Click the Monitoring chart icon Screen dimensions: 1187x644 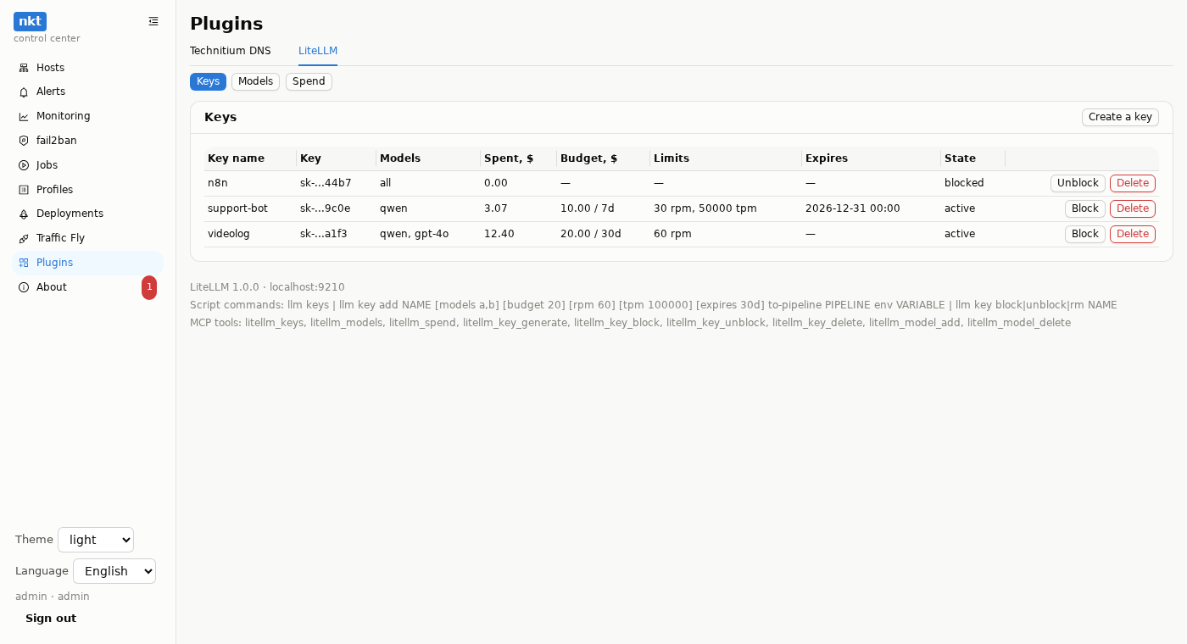24,116
